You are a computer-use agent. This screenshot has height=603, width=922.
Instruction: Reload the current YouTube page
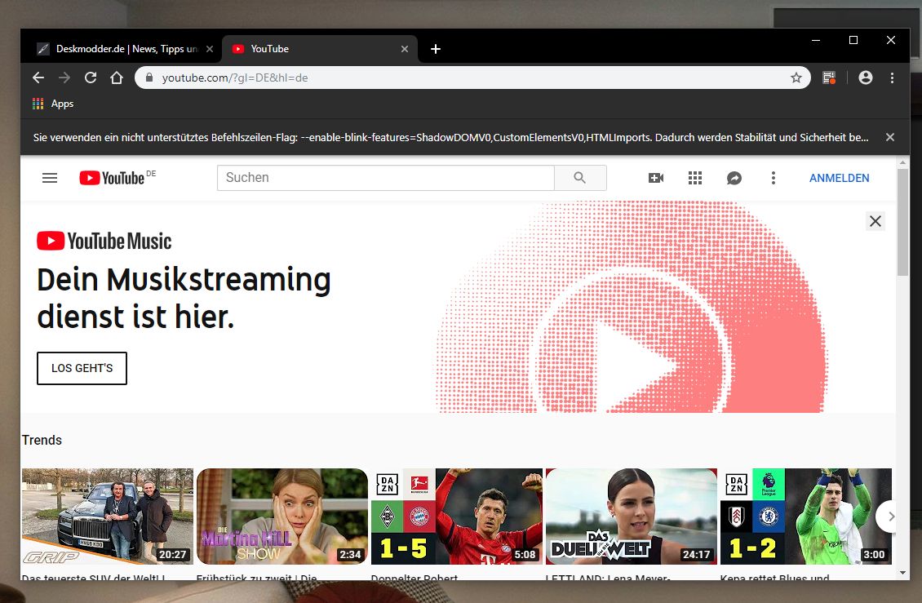click(91, 78)
